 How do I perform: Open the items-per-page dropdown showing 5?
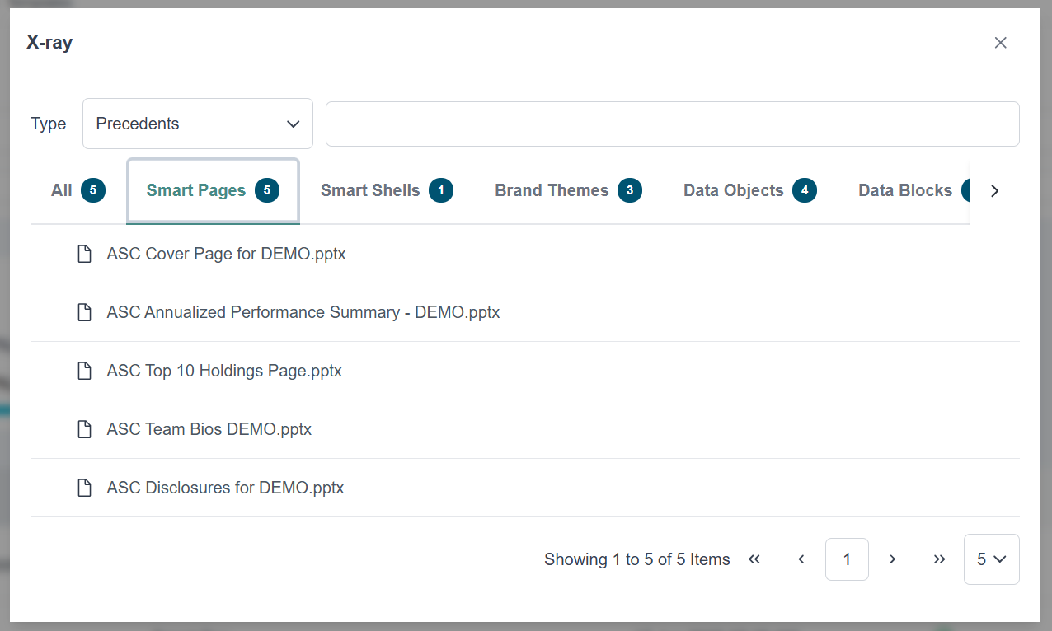tap(992, 559)
